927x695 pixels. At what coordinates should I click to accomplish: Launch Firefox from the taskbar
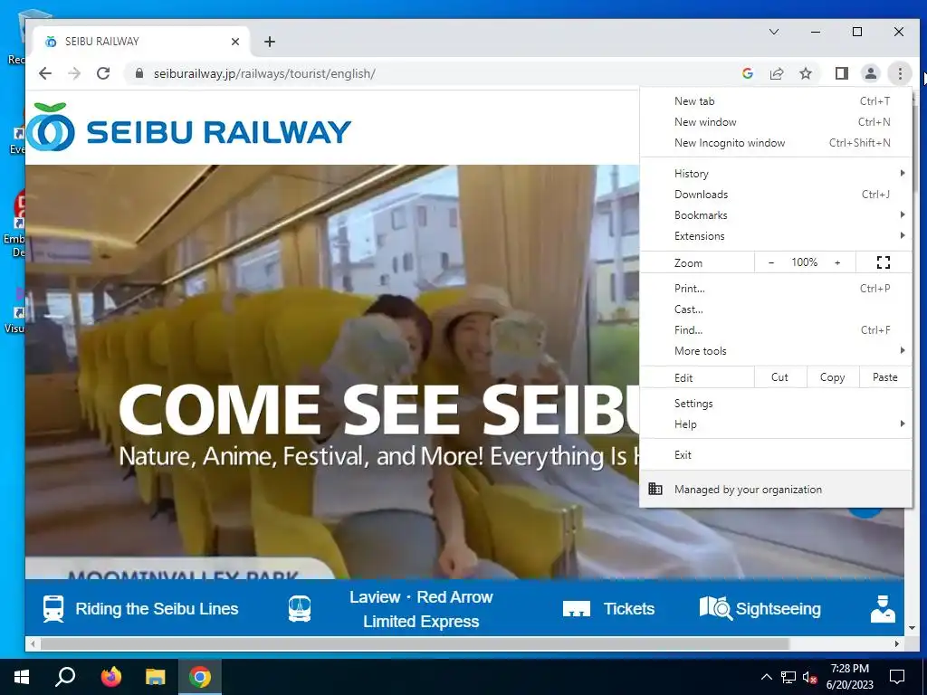click(110, 677)
